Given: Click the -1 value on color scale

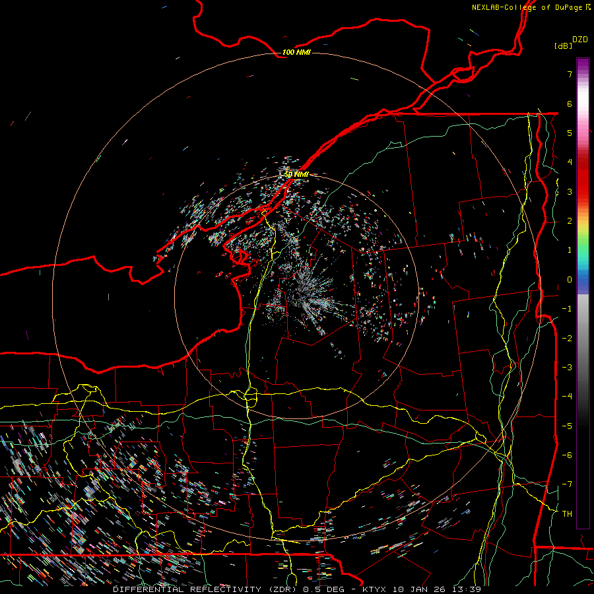Looking at the screenshot, I should click(567, 309).
